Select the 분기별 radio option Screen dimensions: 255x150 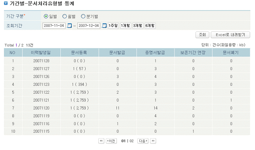click(x=83, y=17)
